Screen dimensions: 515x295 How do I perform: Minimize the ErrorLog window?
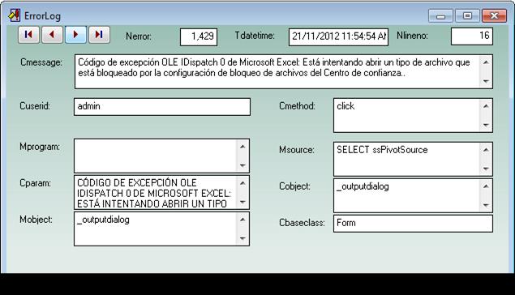tap(440, 15)
